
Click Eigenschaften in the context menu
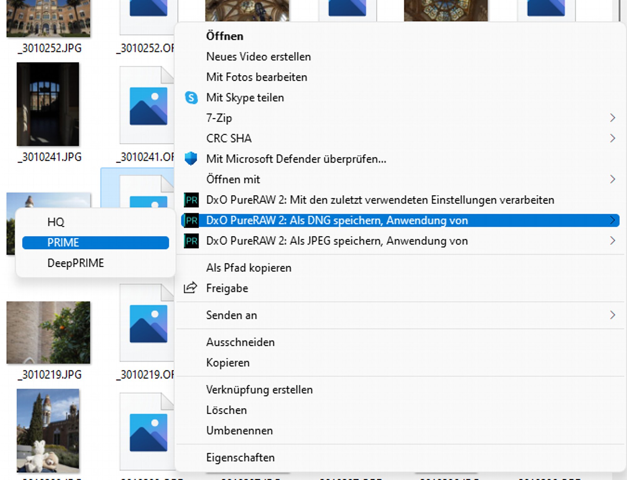tap(240, 458)
